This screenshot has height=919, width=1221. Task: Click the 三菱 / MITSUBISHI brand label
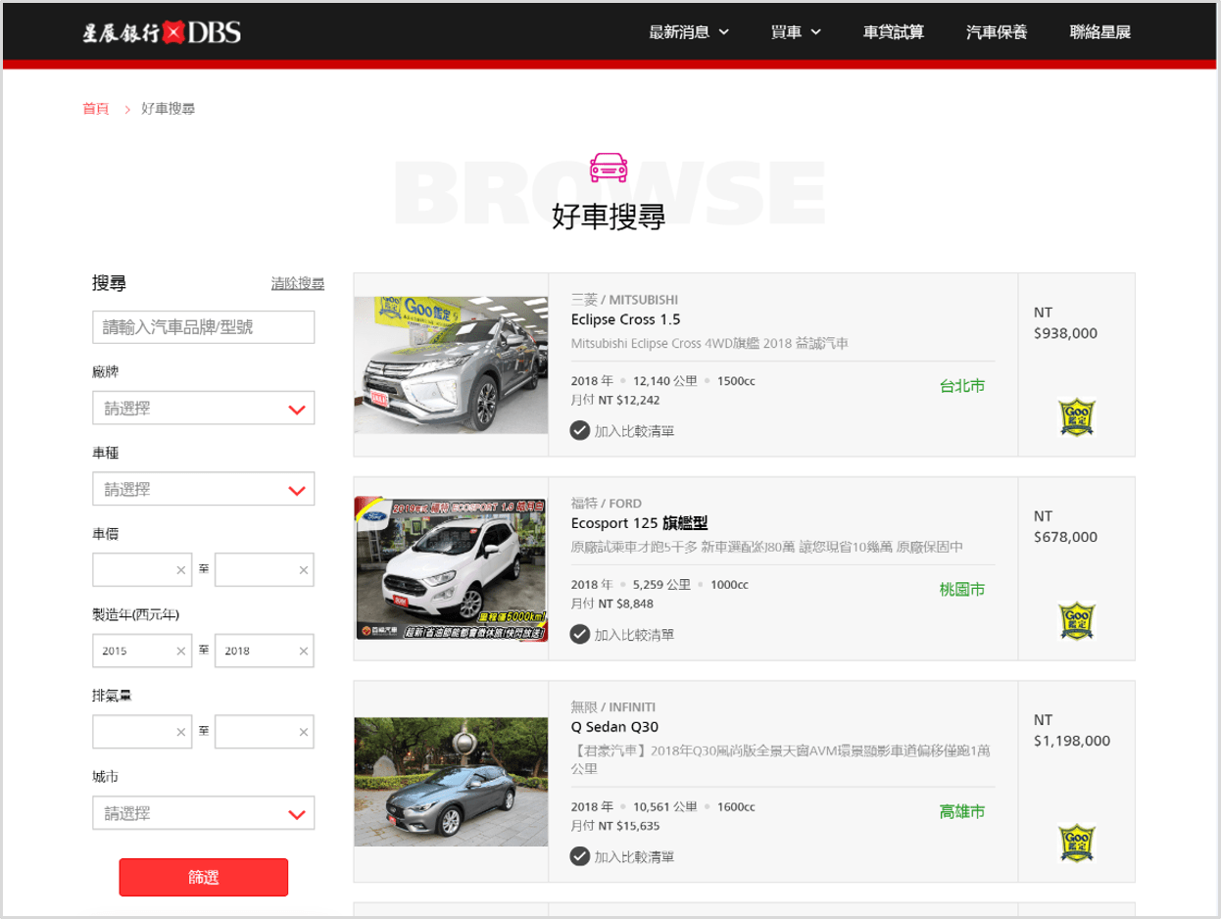[624, 300]
